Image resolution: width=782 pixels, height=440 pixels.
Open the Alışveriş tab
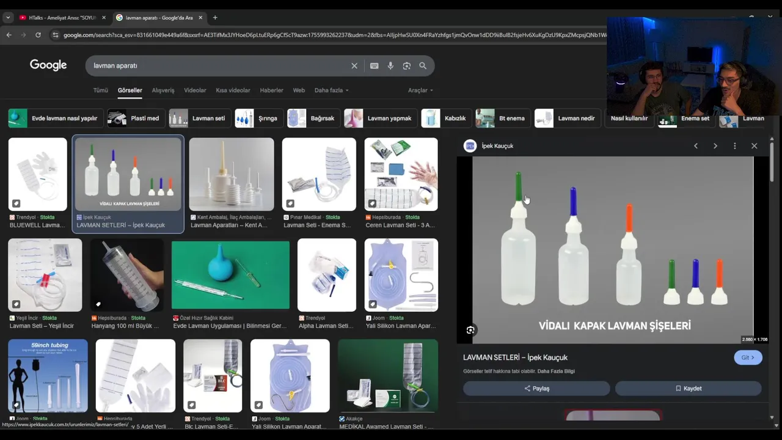[163, 90]
